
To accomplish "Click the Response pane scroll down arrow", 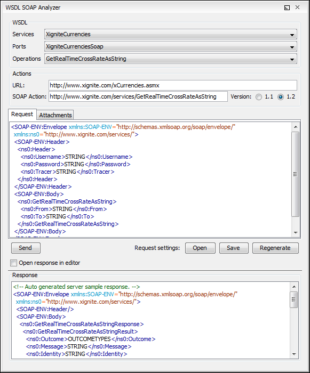I will pyautogui.click(x=294, y=354).
